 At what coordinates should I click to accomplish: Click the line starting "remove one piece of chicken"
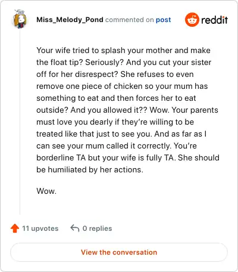(x=122, y=86)
